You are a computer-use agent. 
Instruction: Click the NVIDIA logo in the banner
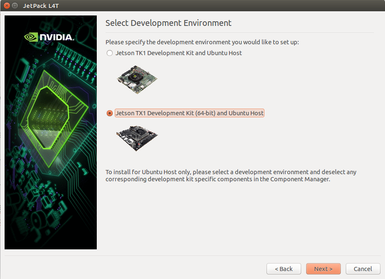pyautogui.click(x=49, y=37)
